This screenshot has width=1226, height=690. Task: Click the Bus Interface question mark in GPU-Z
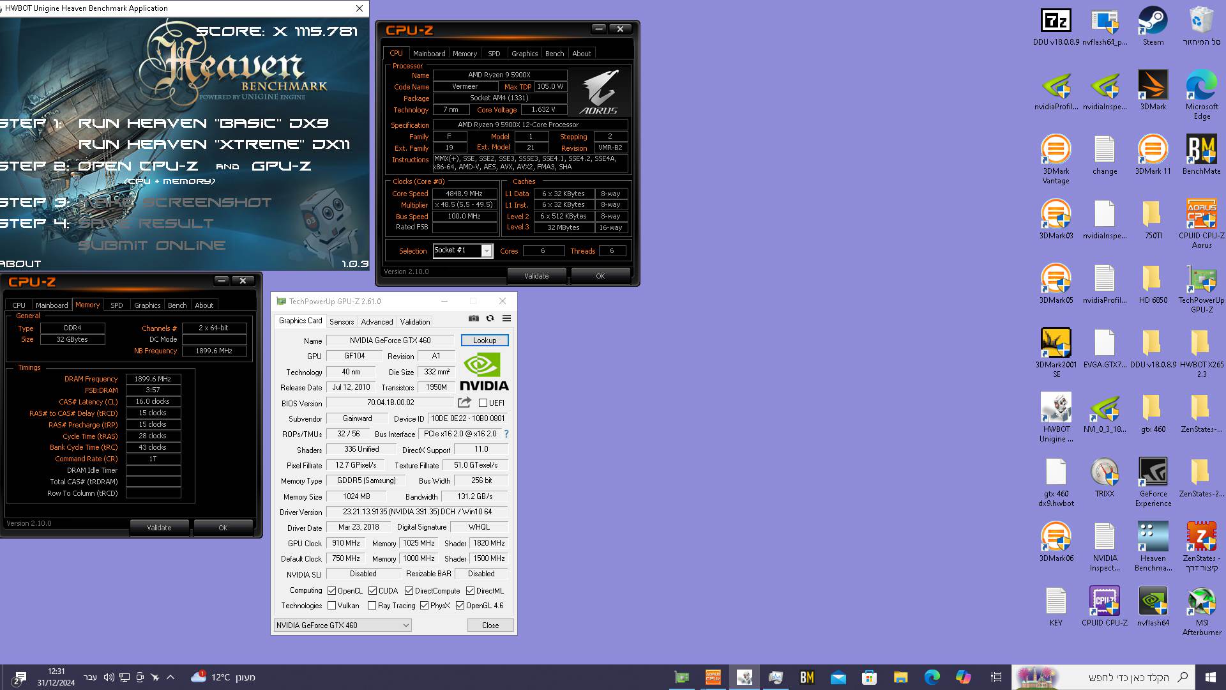coord(506,434)
